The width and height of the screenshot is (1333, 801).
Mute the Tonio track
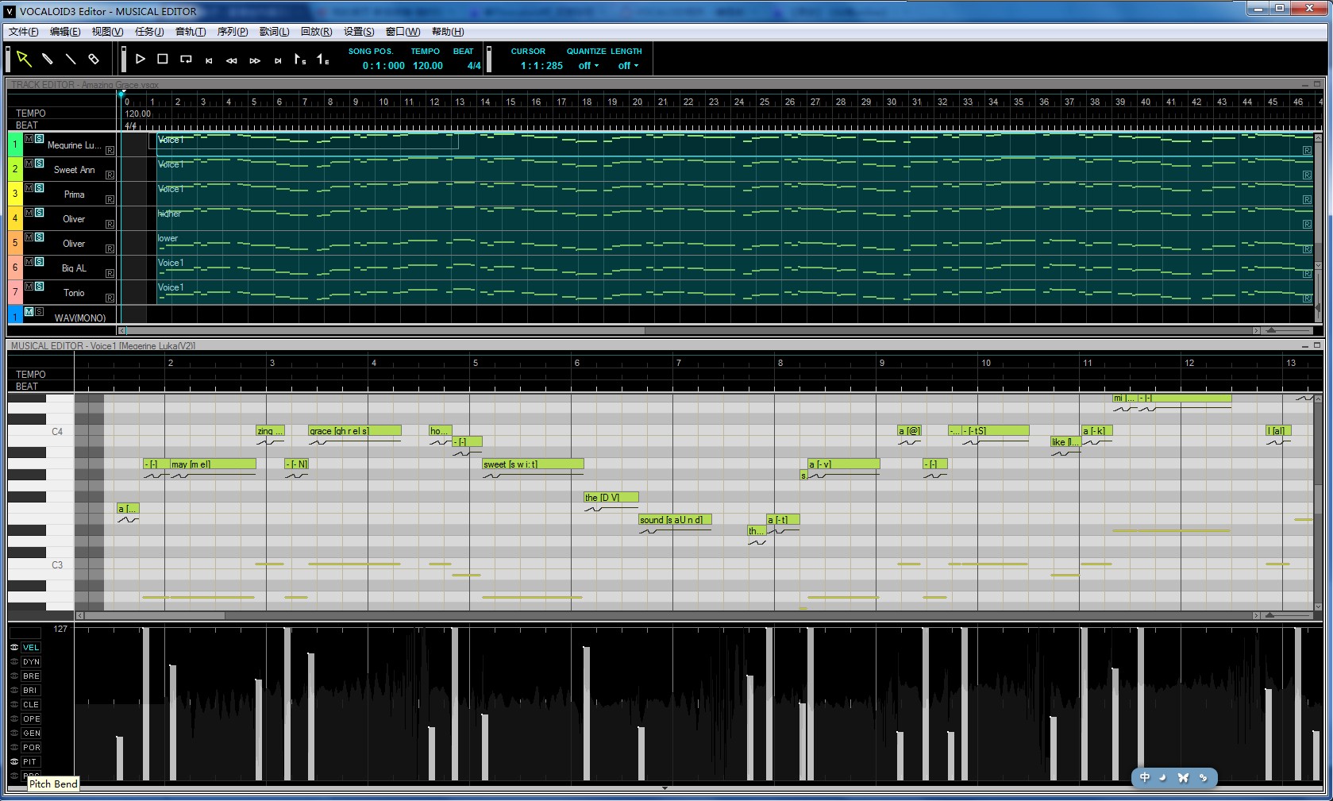coord(29,287)
